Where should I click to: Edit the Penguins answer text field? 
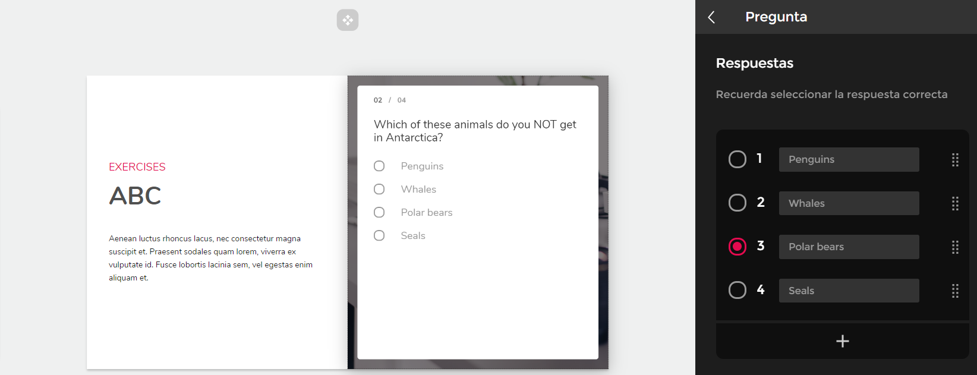pyautogui.click(x=849, y=160)
